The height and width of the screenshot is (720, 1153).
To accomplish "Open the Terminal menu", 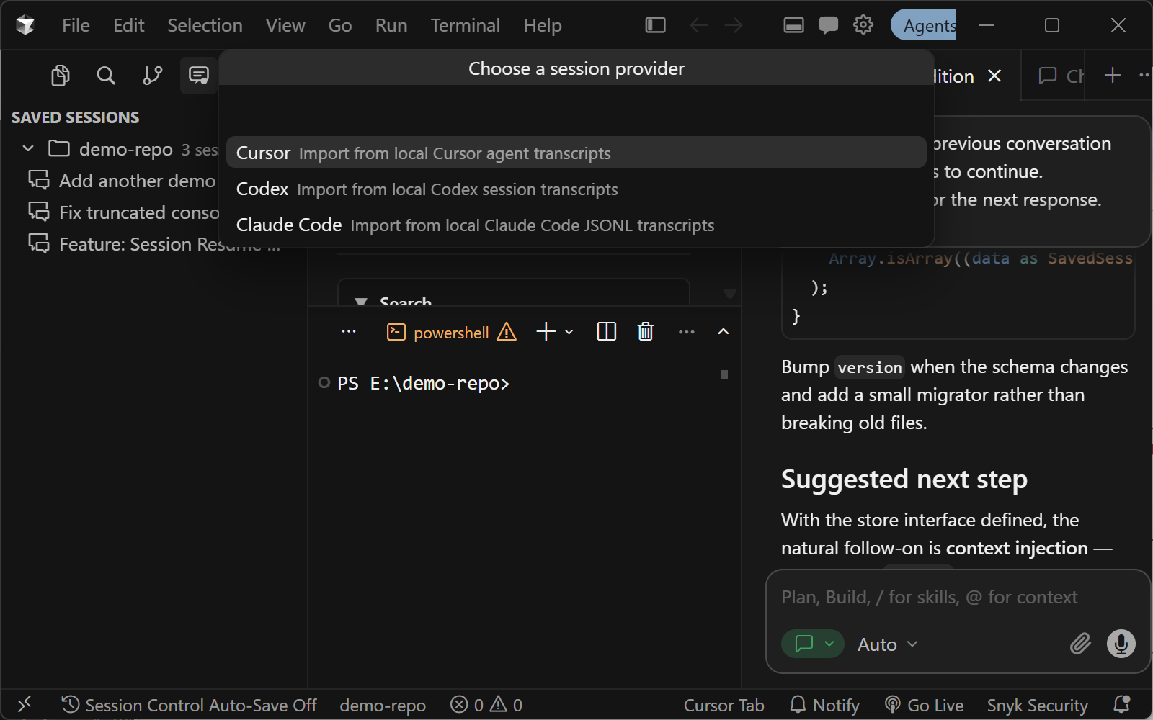I will [x=466, y=25].
